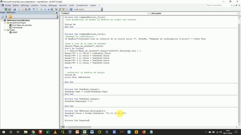Stop execution with the Reset icon
Image resolution: width=241 pixels, height=135 pixels.
[x=49, y=9]
